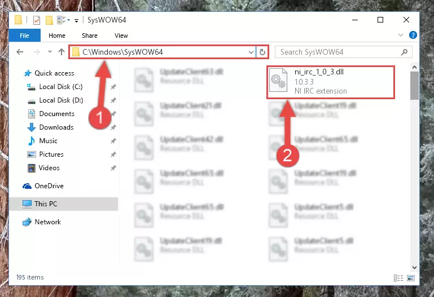The image size is (434, 297).
Task: Open the File tab
Action: click(x=25, y=36)
